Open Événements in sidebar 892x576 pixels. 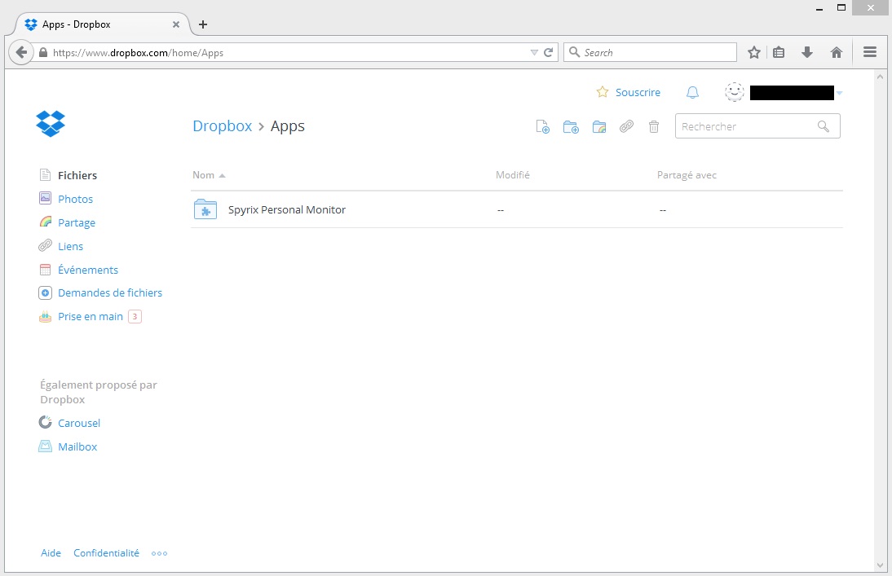tap(88, 270)
